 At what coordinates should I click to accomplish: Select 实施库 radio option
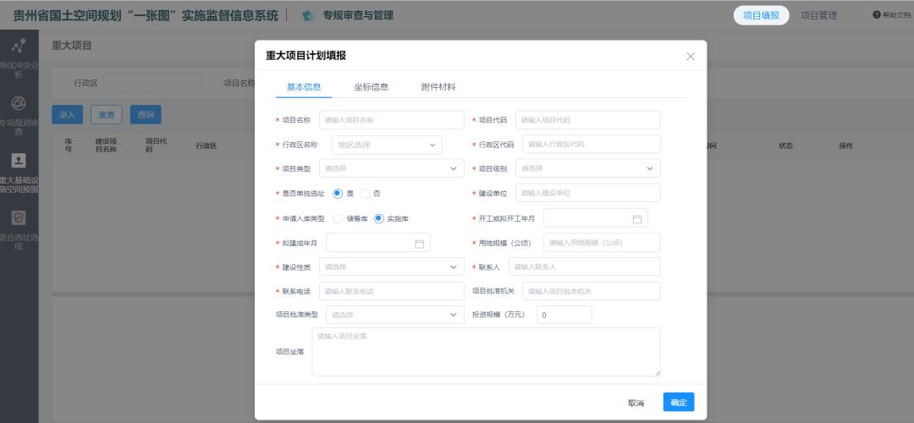tap(379, 218)
